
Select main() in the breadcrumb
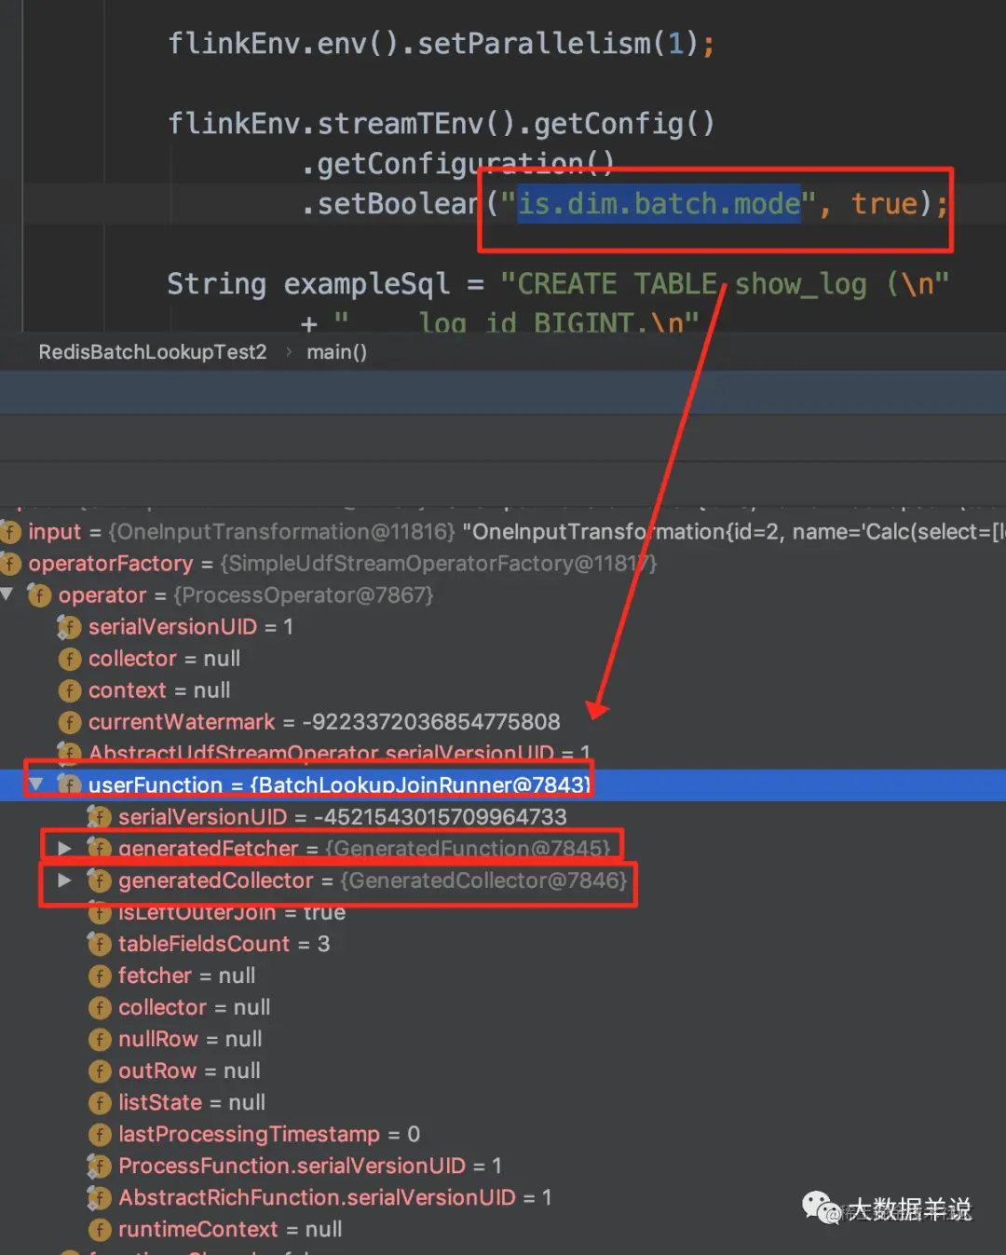coord(336,352)
